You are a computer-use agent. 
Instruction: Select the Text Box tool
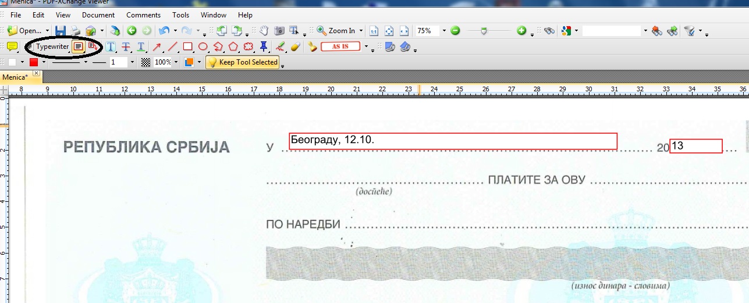[x=78, y=47]
